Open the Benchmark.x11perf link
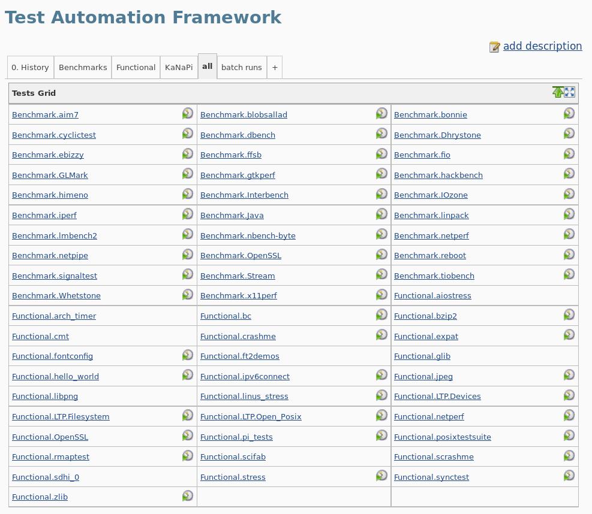This screenshot has height=514, width=592. coord(239,296)
